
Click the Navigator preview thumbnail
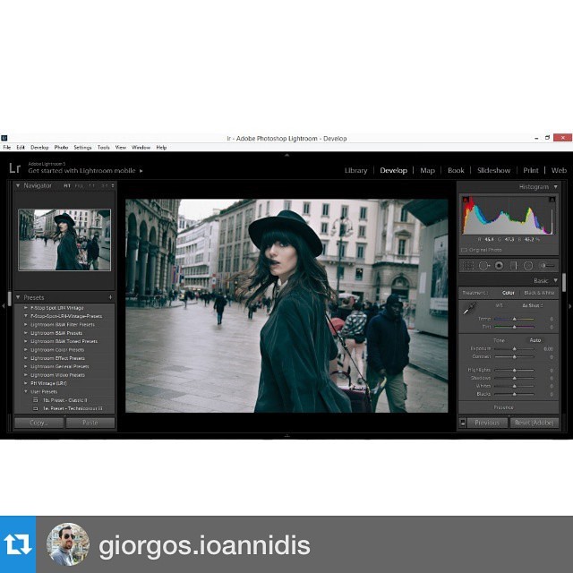[64, 239]
